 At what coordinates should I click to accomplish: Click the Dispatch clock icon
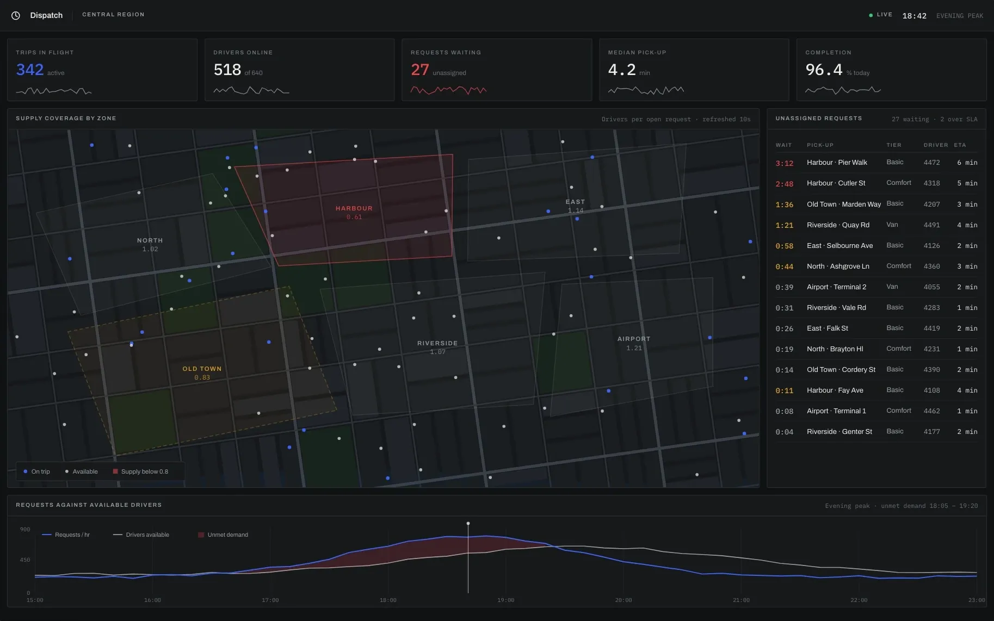(x=16, y=15)
